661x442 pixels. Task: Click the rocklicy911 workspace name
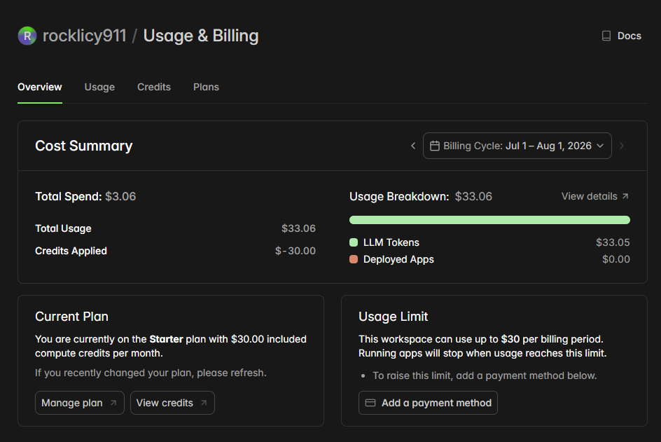click(85, 36)
